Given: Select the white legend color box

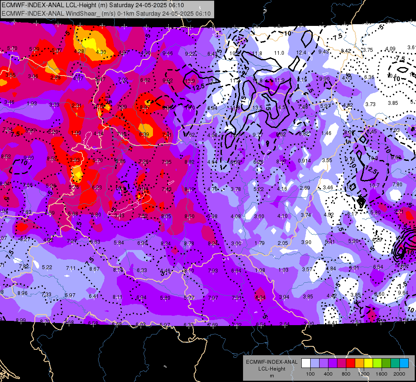Looking at the screenshot, I should pos(306,363).
